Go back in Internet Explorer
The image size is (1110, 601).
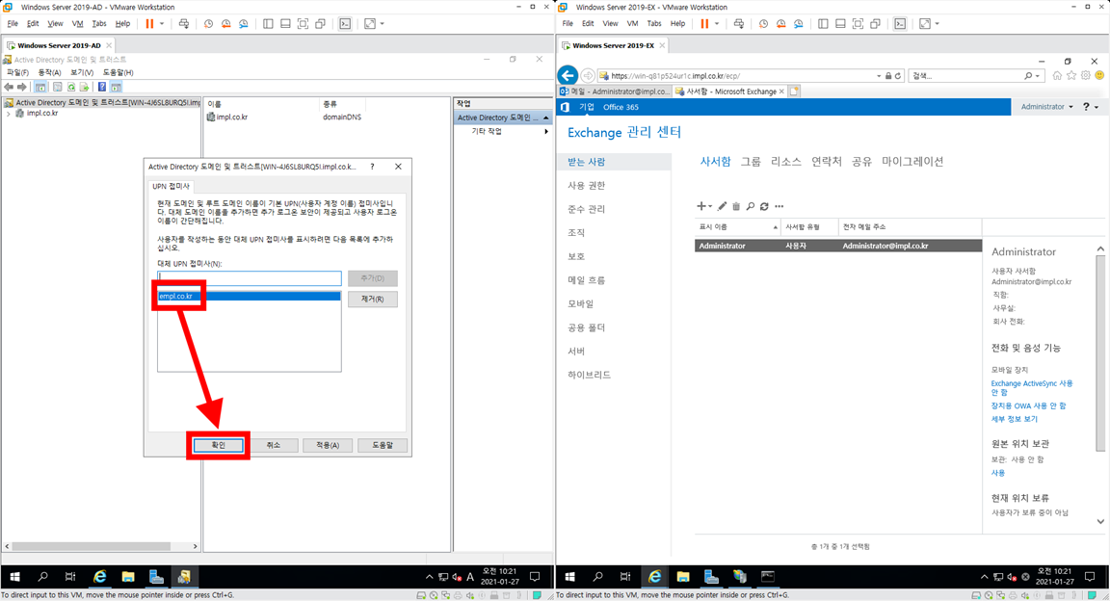[568, 75]
